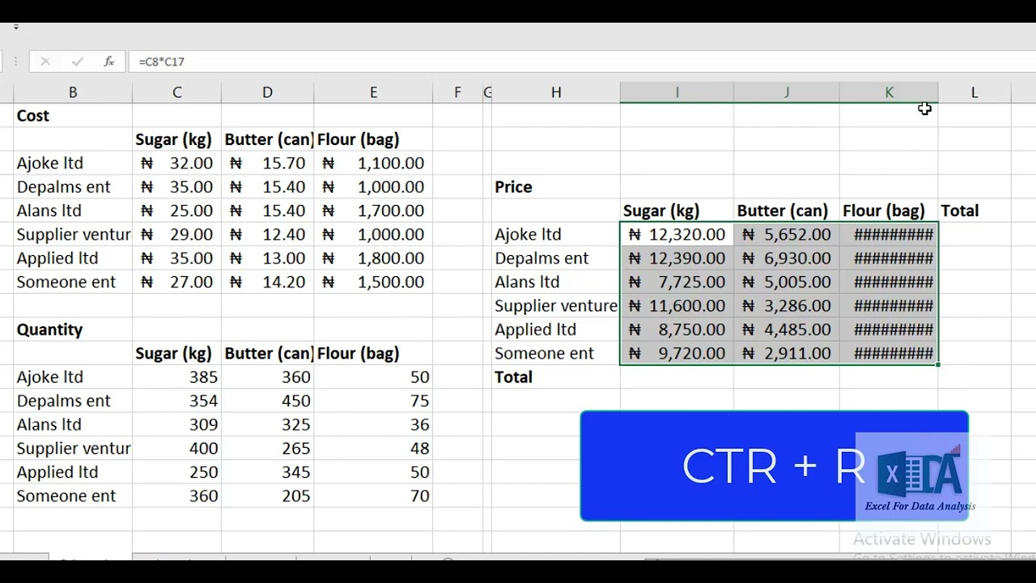
Task: Select column F header
Action: point(457,92)
